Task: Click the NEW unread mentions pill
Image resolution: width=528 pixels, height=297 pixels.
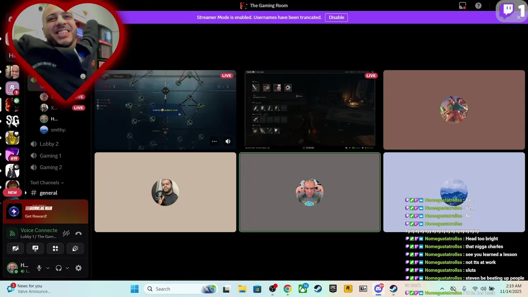Action: coord(12,193)
